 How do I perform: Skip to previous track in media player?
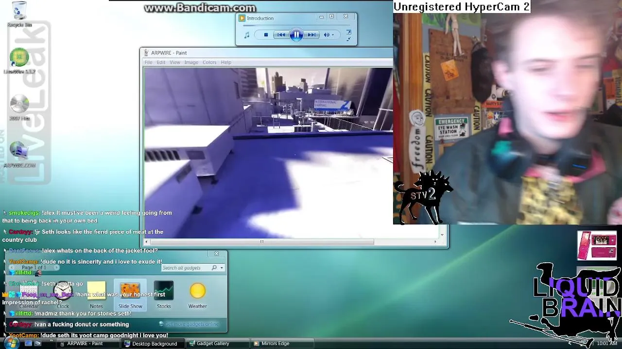(x=281, y=35)
